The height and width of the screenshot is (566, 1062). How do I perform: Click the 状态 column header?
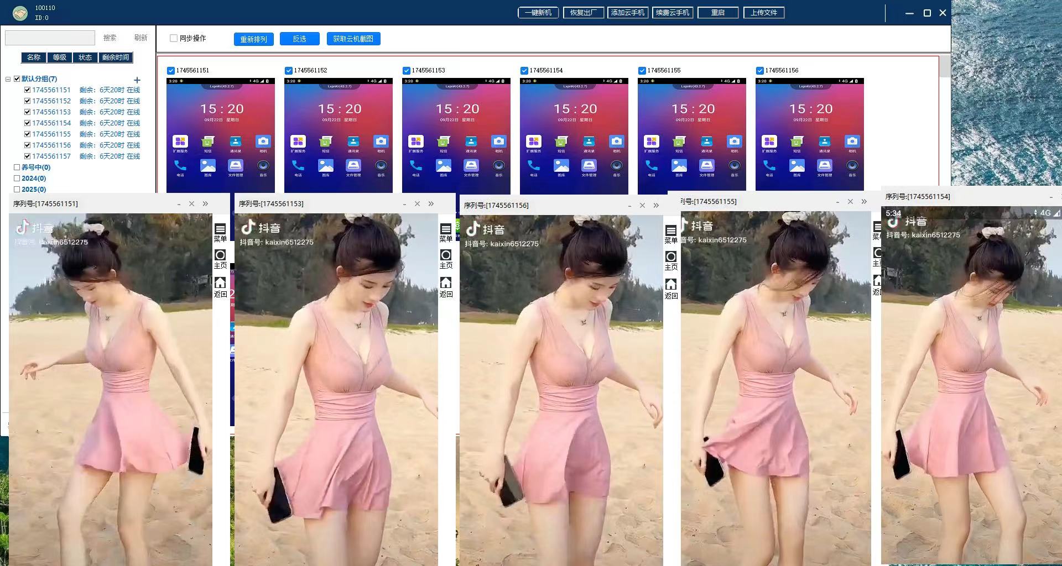(86, 57)
